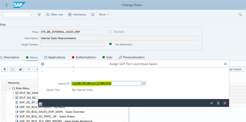
Task: Click the balance scale check icon
Action: click(x=218, y=103)
